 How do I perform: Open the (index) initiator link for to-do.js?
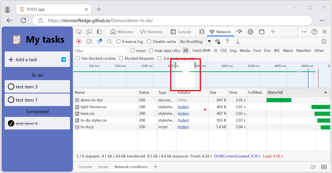183,127
